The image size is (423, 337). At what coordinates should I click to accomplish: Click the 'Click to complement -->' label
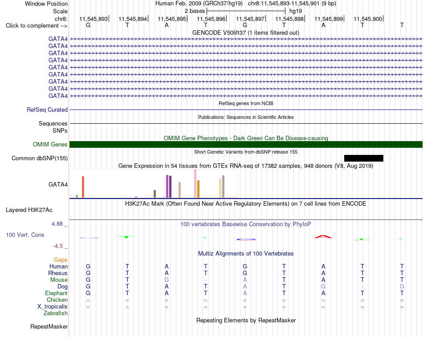point(37,26)
